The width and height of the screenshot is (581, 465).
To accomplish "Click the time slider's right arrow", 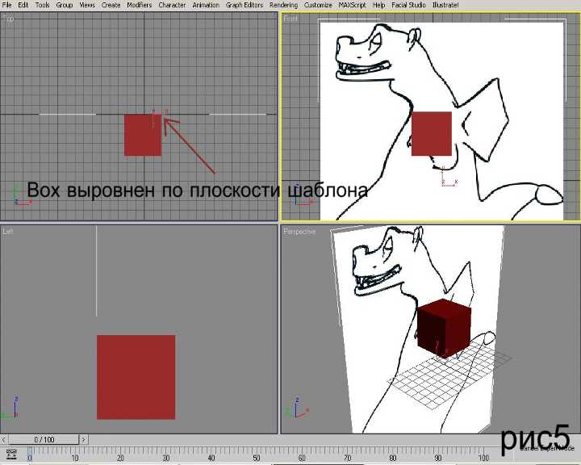I will point(83,439).
